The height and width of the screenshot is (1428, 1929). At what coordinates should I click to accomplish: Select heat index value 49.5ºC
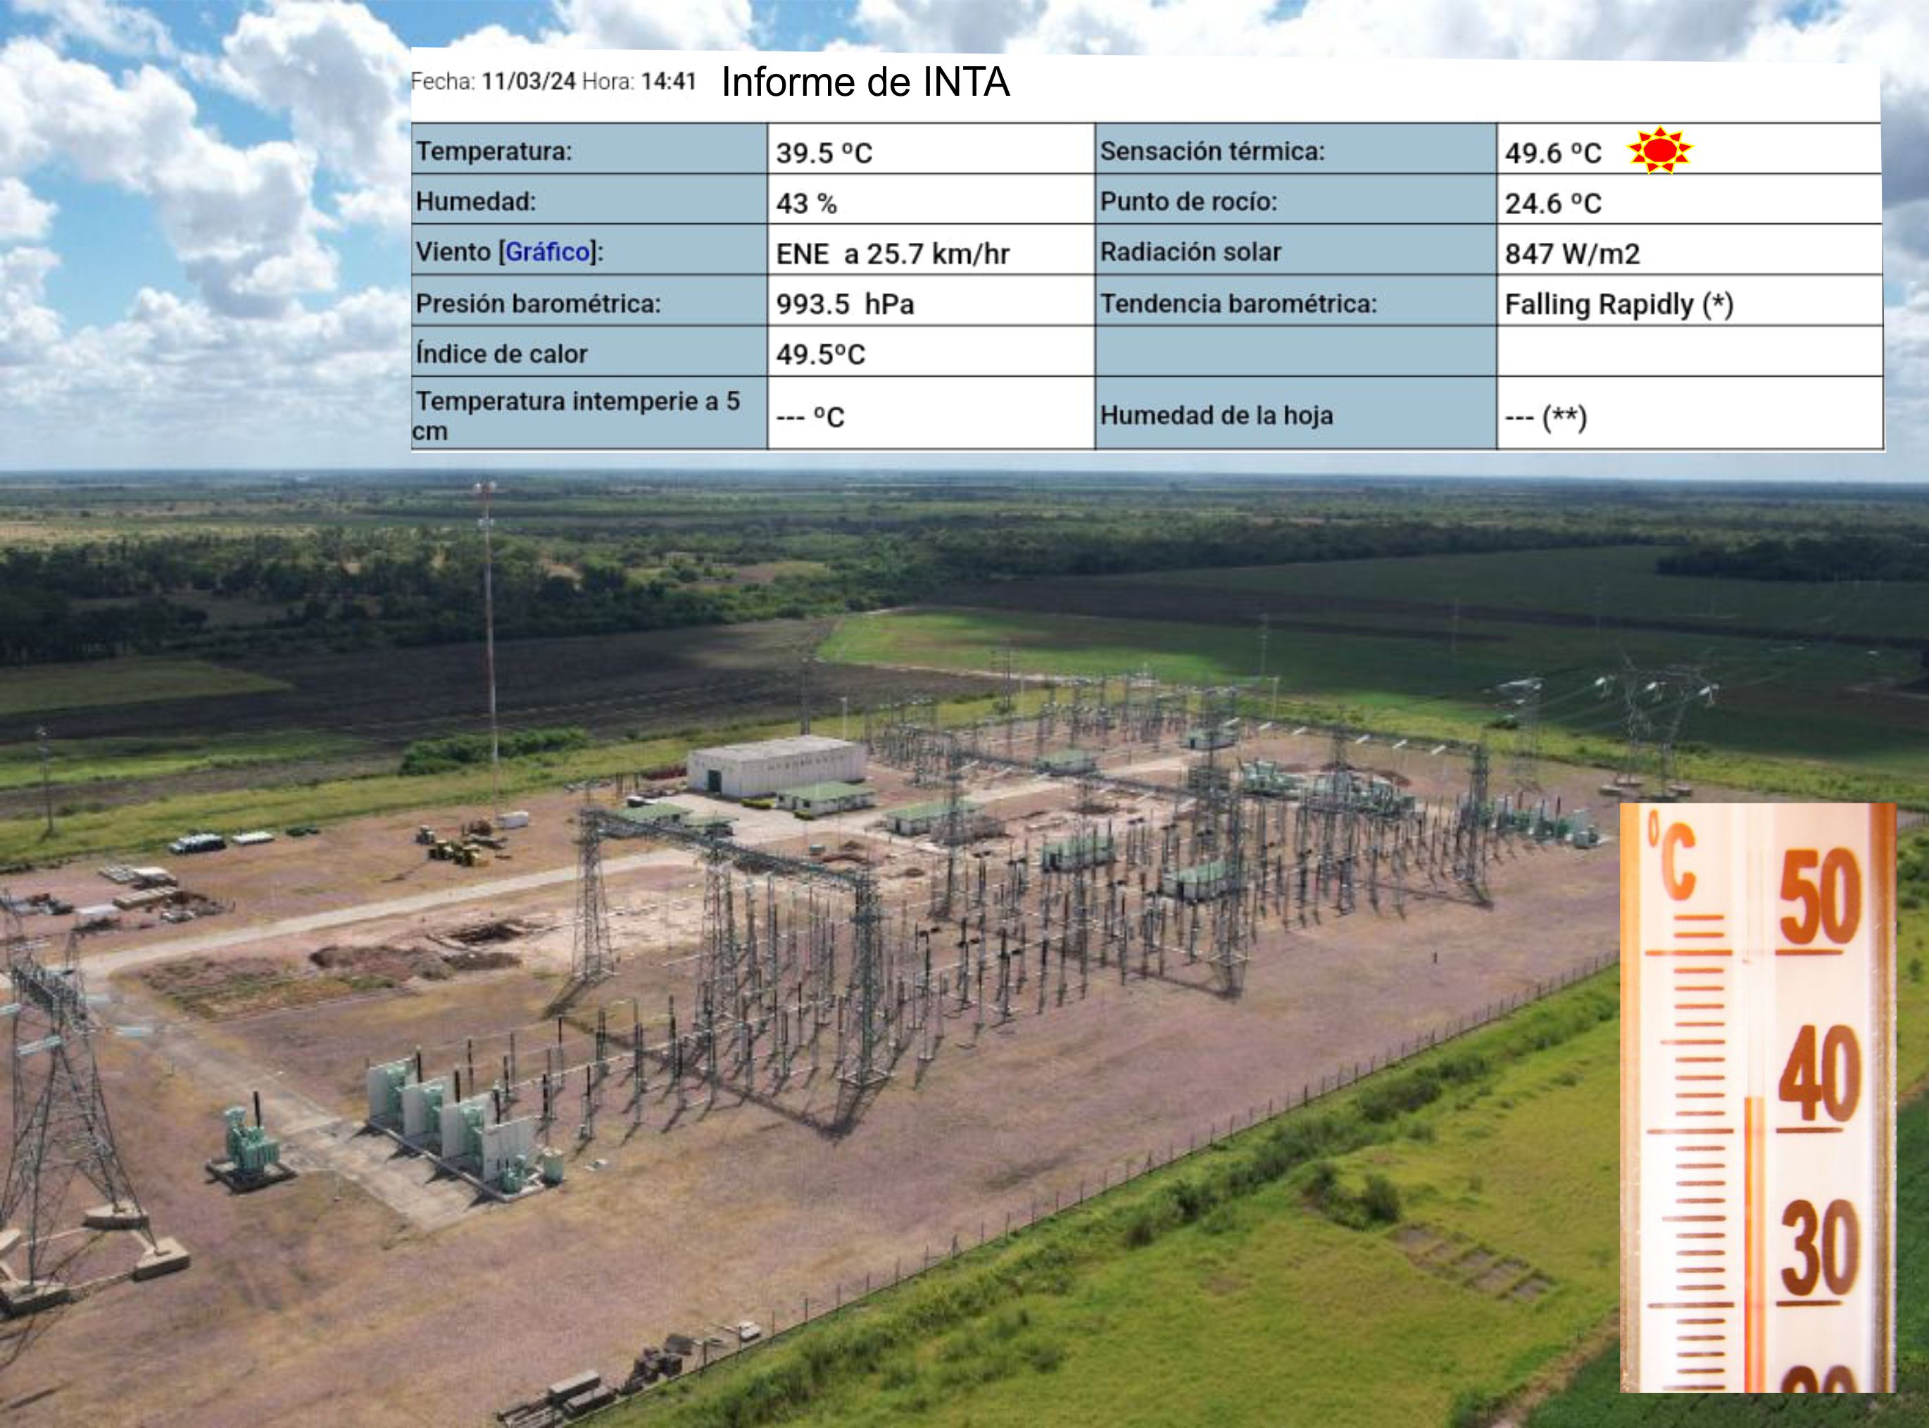tap(820, 354)
